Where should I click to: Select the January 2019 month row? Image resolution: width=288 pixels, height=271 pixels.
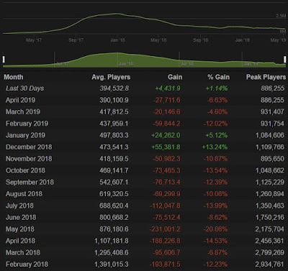pos(144,135)
